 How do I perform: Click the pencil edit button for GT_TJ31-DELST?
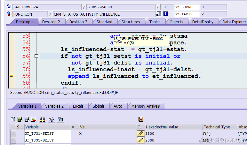click(x=141, y=140)
